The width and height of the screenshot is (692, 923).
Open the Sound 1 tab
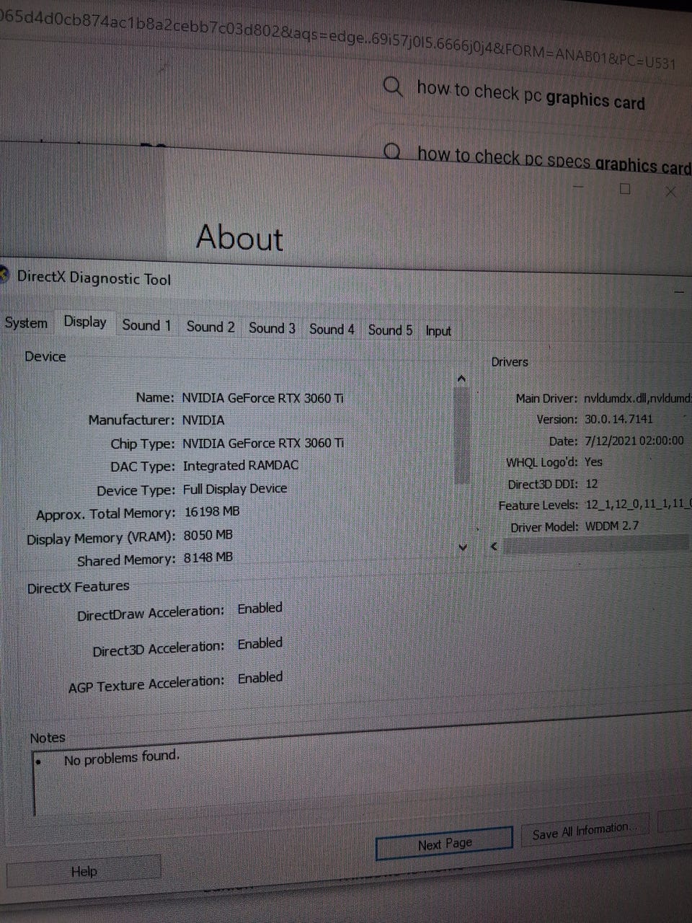pos(146,325)
